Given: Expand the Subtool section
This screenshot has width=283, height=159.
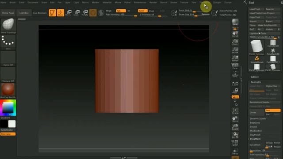Looking at the screenshot, I should (x=255, y=77).
